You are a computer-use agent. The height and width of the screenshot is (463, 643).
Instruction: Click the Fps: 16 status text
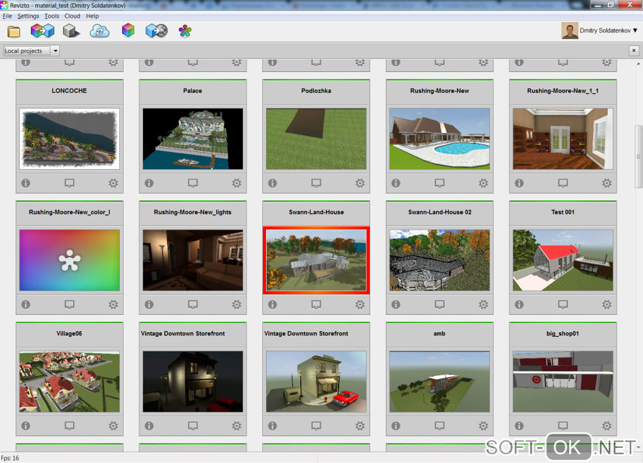(10, 458)
